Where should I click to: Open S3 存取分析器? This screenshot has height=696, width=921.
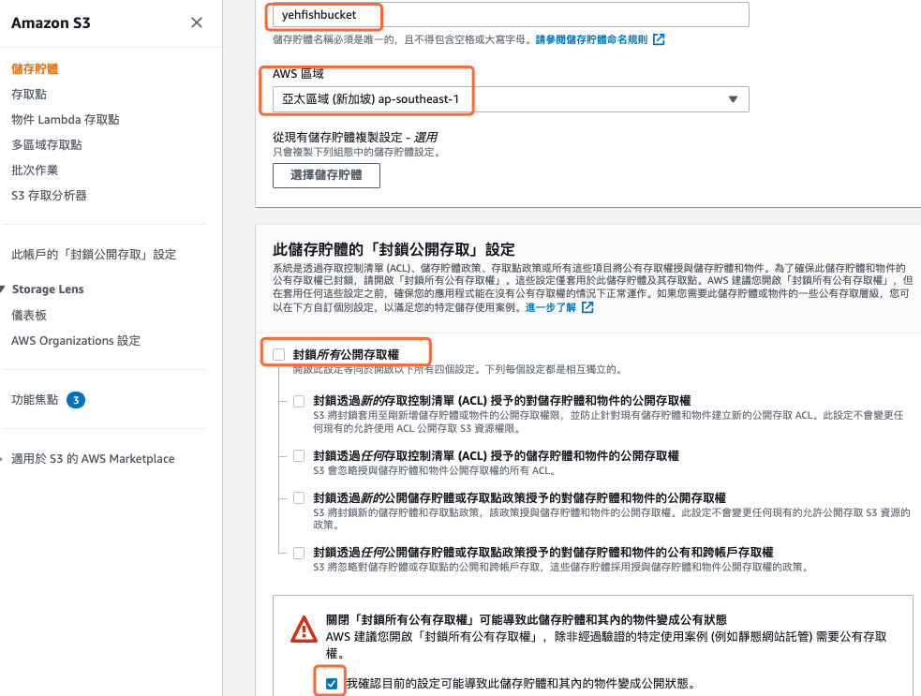tap(49, 195)
